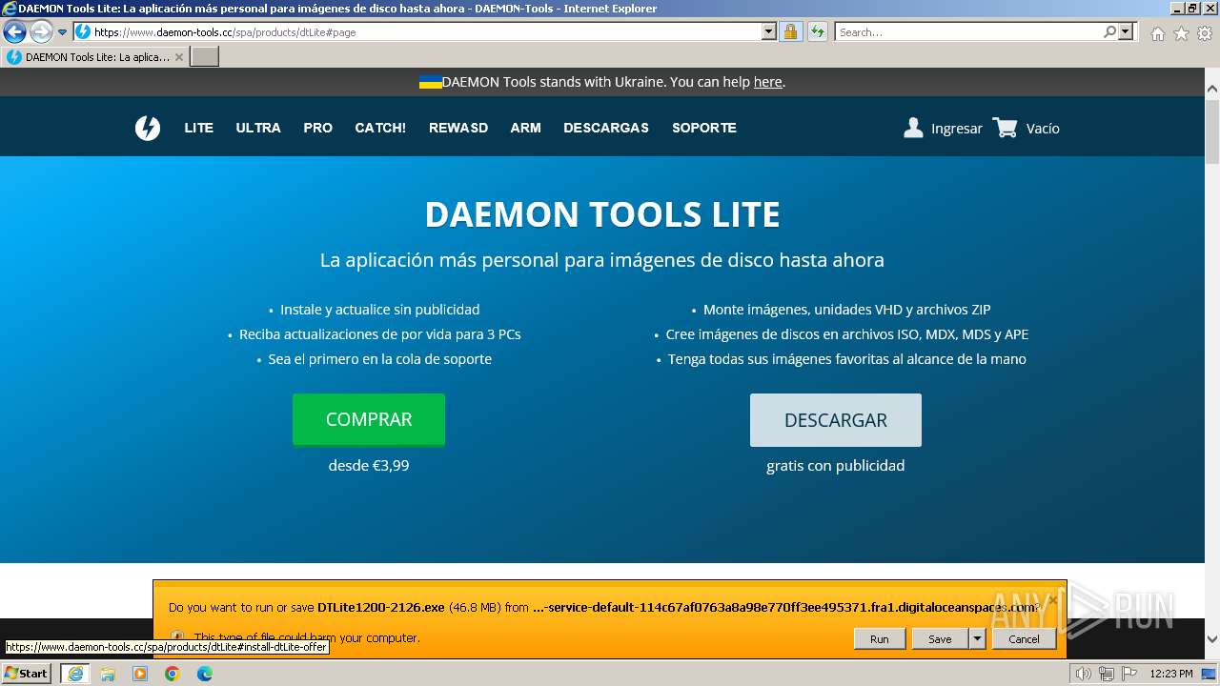Follow the 'here' Ukraine help link
Image resolution: width=1220 pixels, height=686 pixels.
(767, 82)
